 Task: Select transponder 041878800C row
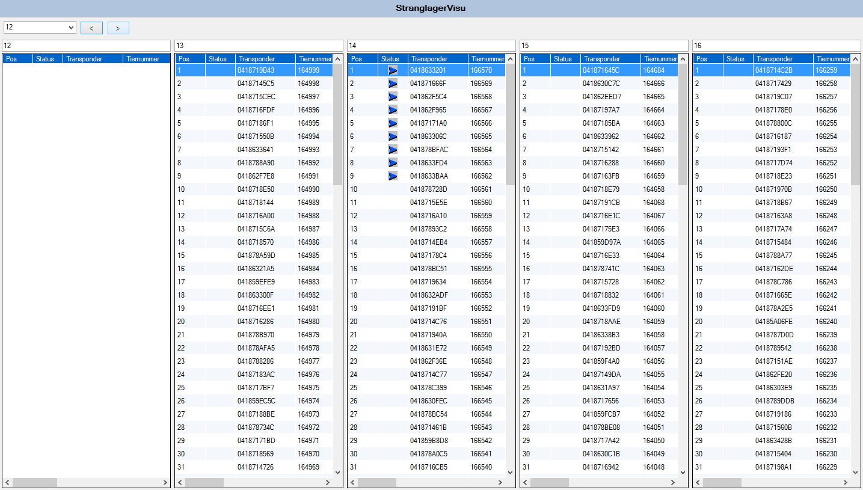772,123
